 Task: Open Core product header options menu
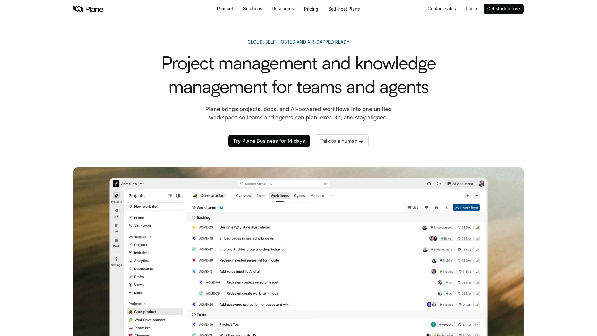[477, 196]
